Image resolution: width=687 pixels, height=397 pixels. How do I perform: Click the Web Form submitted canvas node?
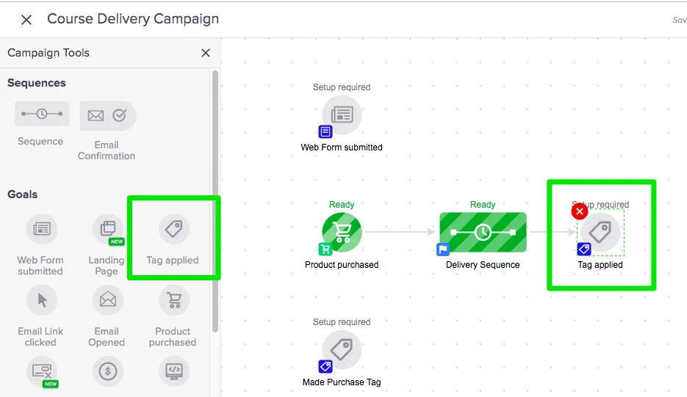coord(342,115)
